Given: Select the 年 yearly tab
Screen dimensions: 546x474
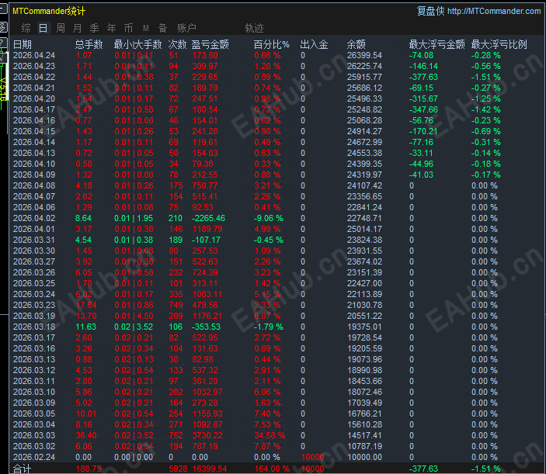Looking at the screenshot, I should [x=111, y=28].
